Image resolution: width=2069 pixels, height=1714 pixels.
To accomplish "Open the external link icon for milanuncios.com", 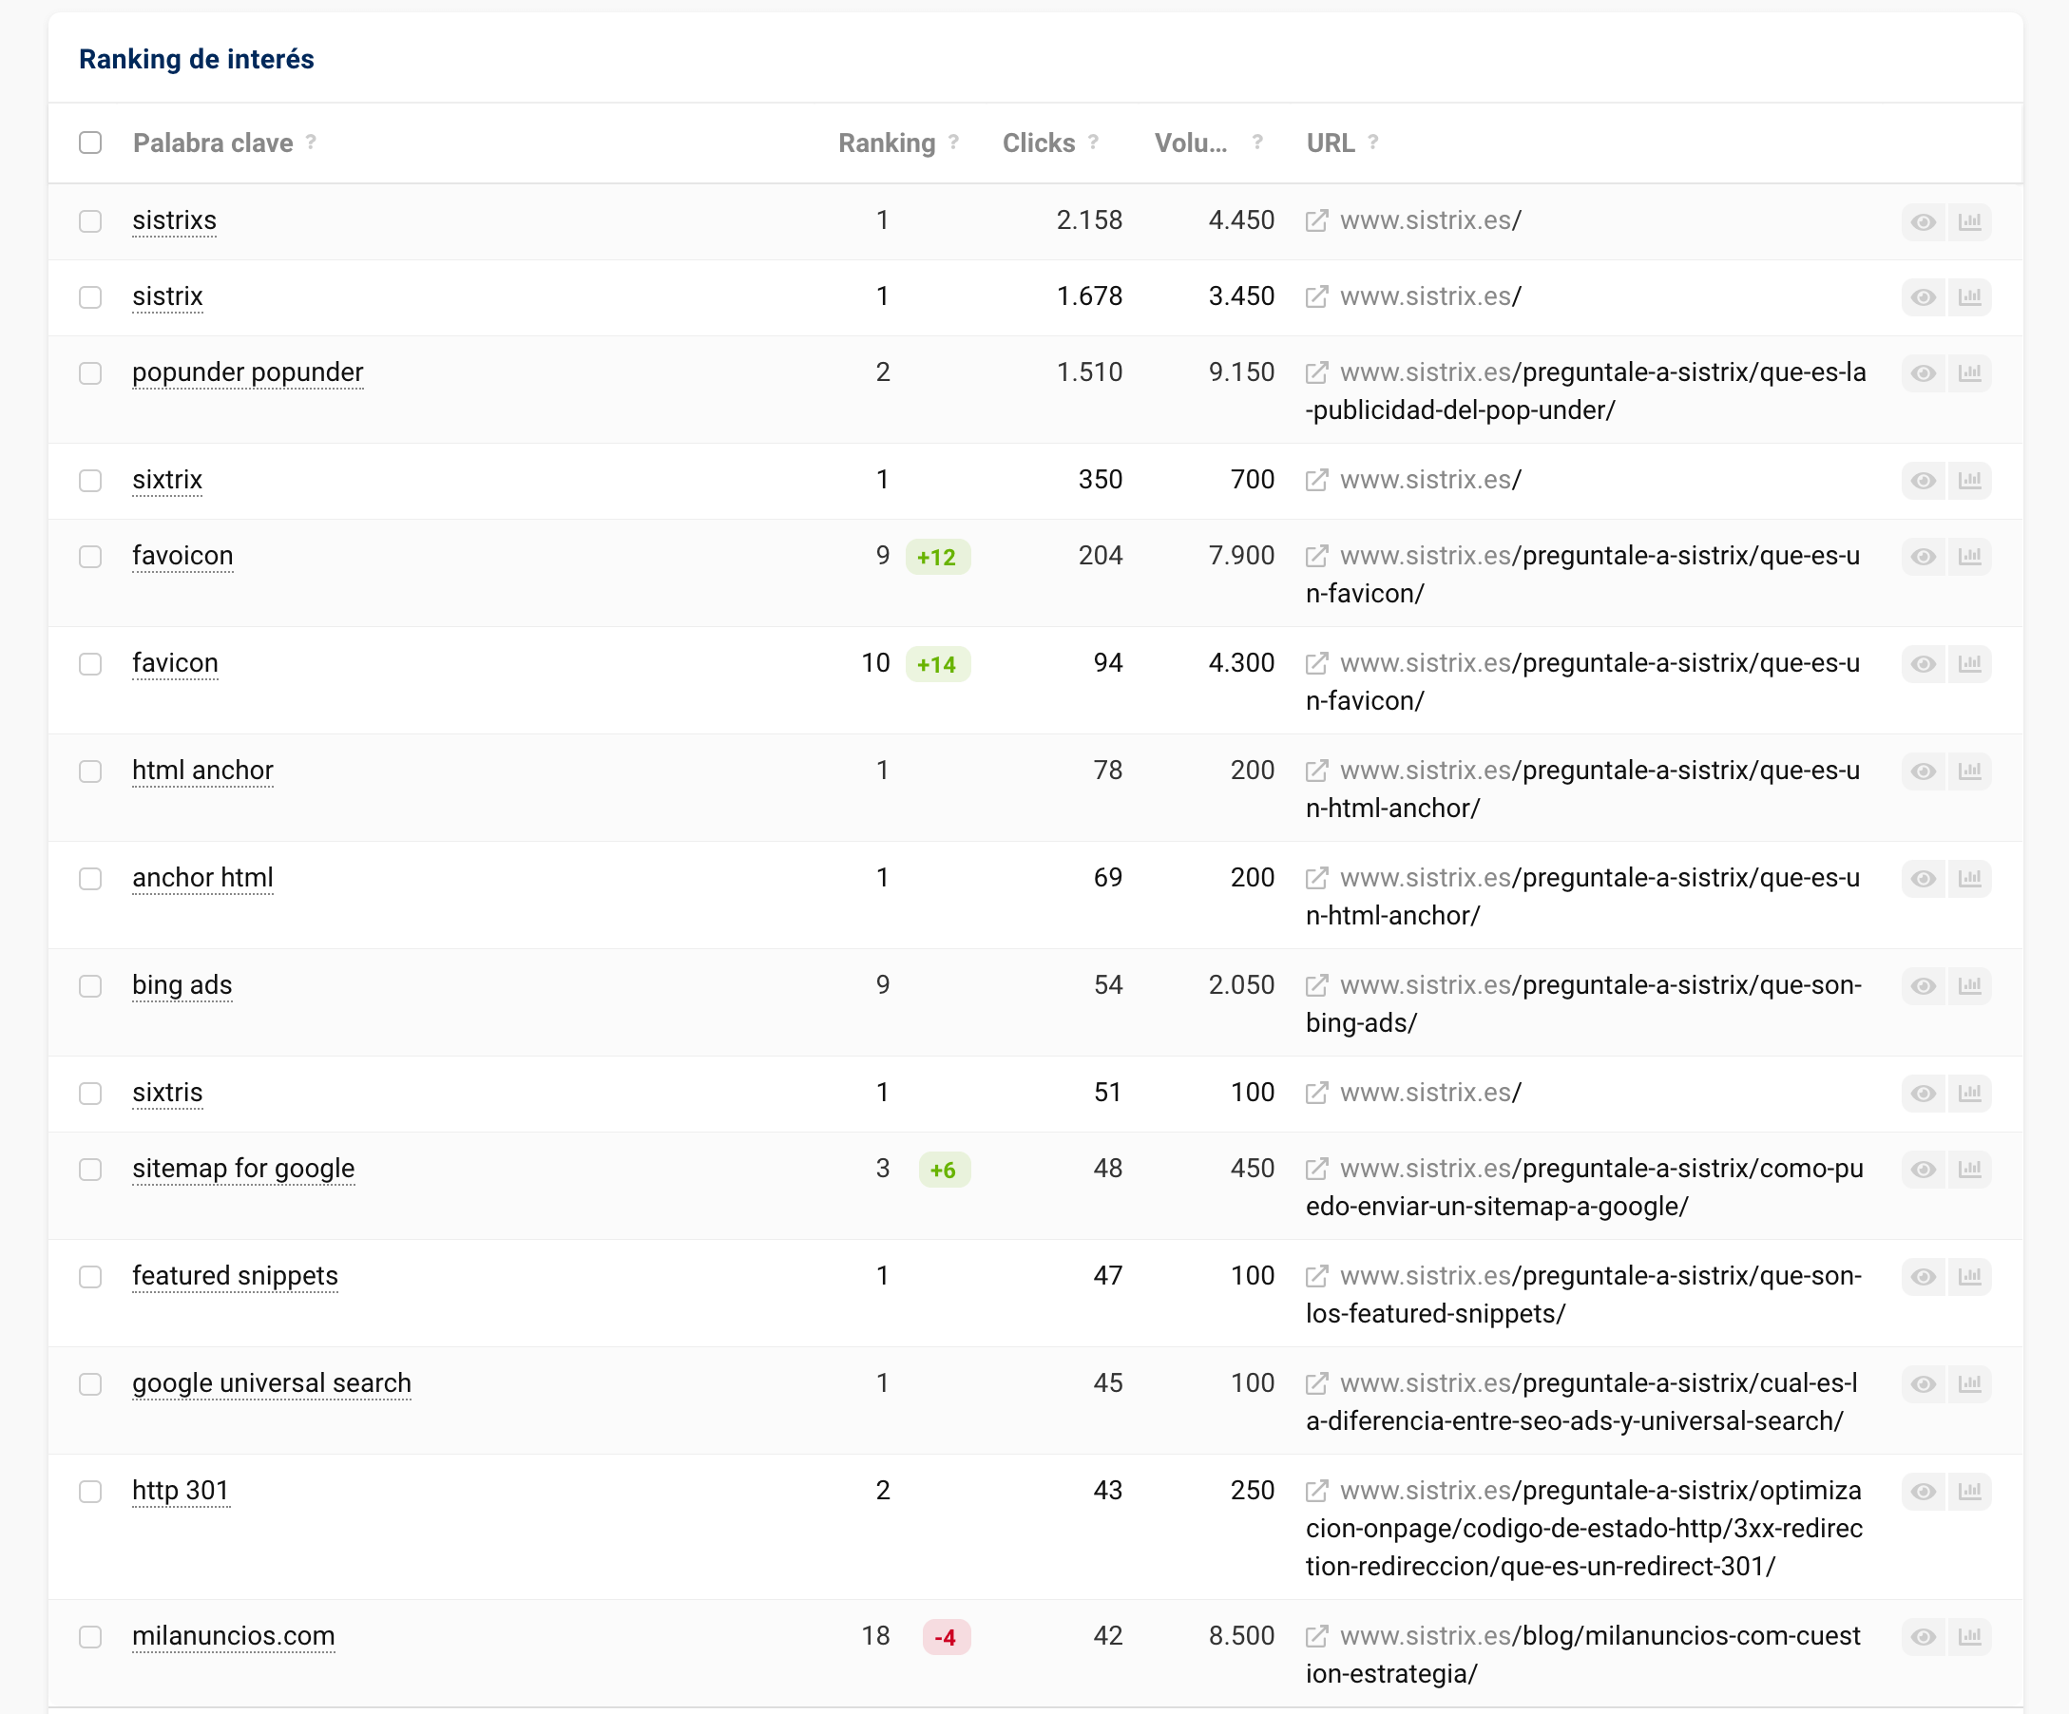I will 1316,1636.
